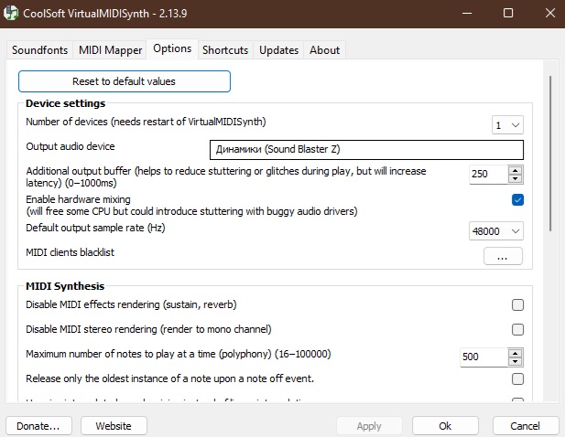This screenshot has height=437, width=565.
Task: Click Reset to default values button
Action: (x=125, y=81)
